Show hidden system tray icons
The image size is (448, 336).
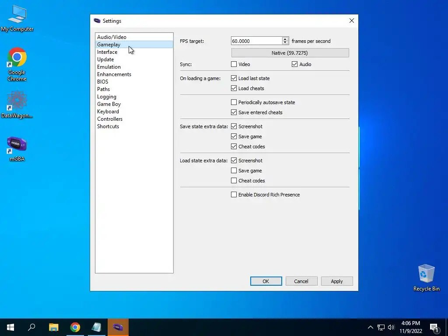(x=370, y=327)
